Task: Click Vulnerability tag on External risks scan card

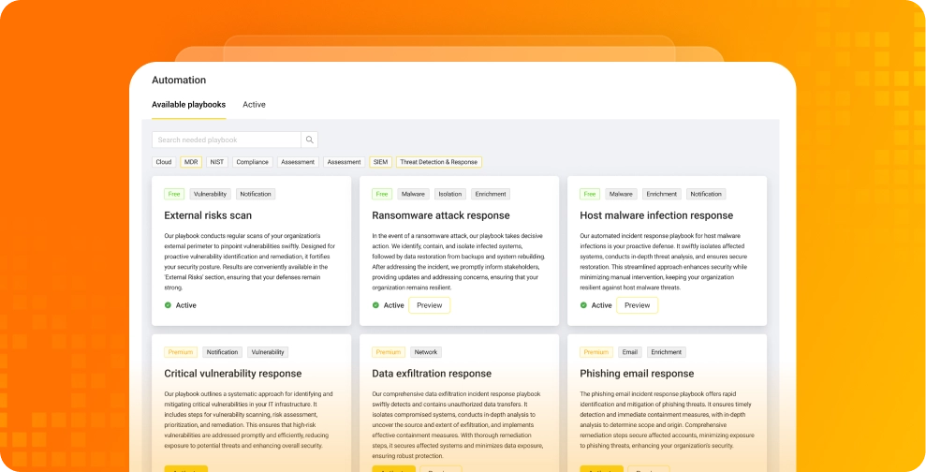Action: pyautogui.click(x=211, y=194)
